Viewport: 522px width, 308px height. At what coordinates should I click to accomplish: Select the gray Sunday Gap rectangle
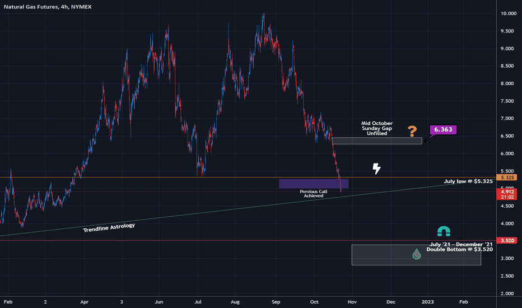tap(377, 141)
